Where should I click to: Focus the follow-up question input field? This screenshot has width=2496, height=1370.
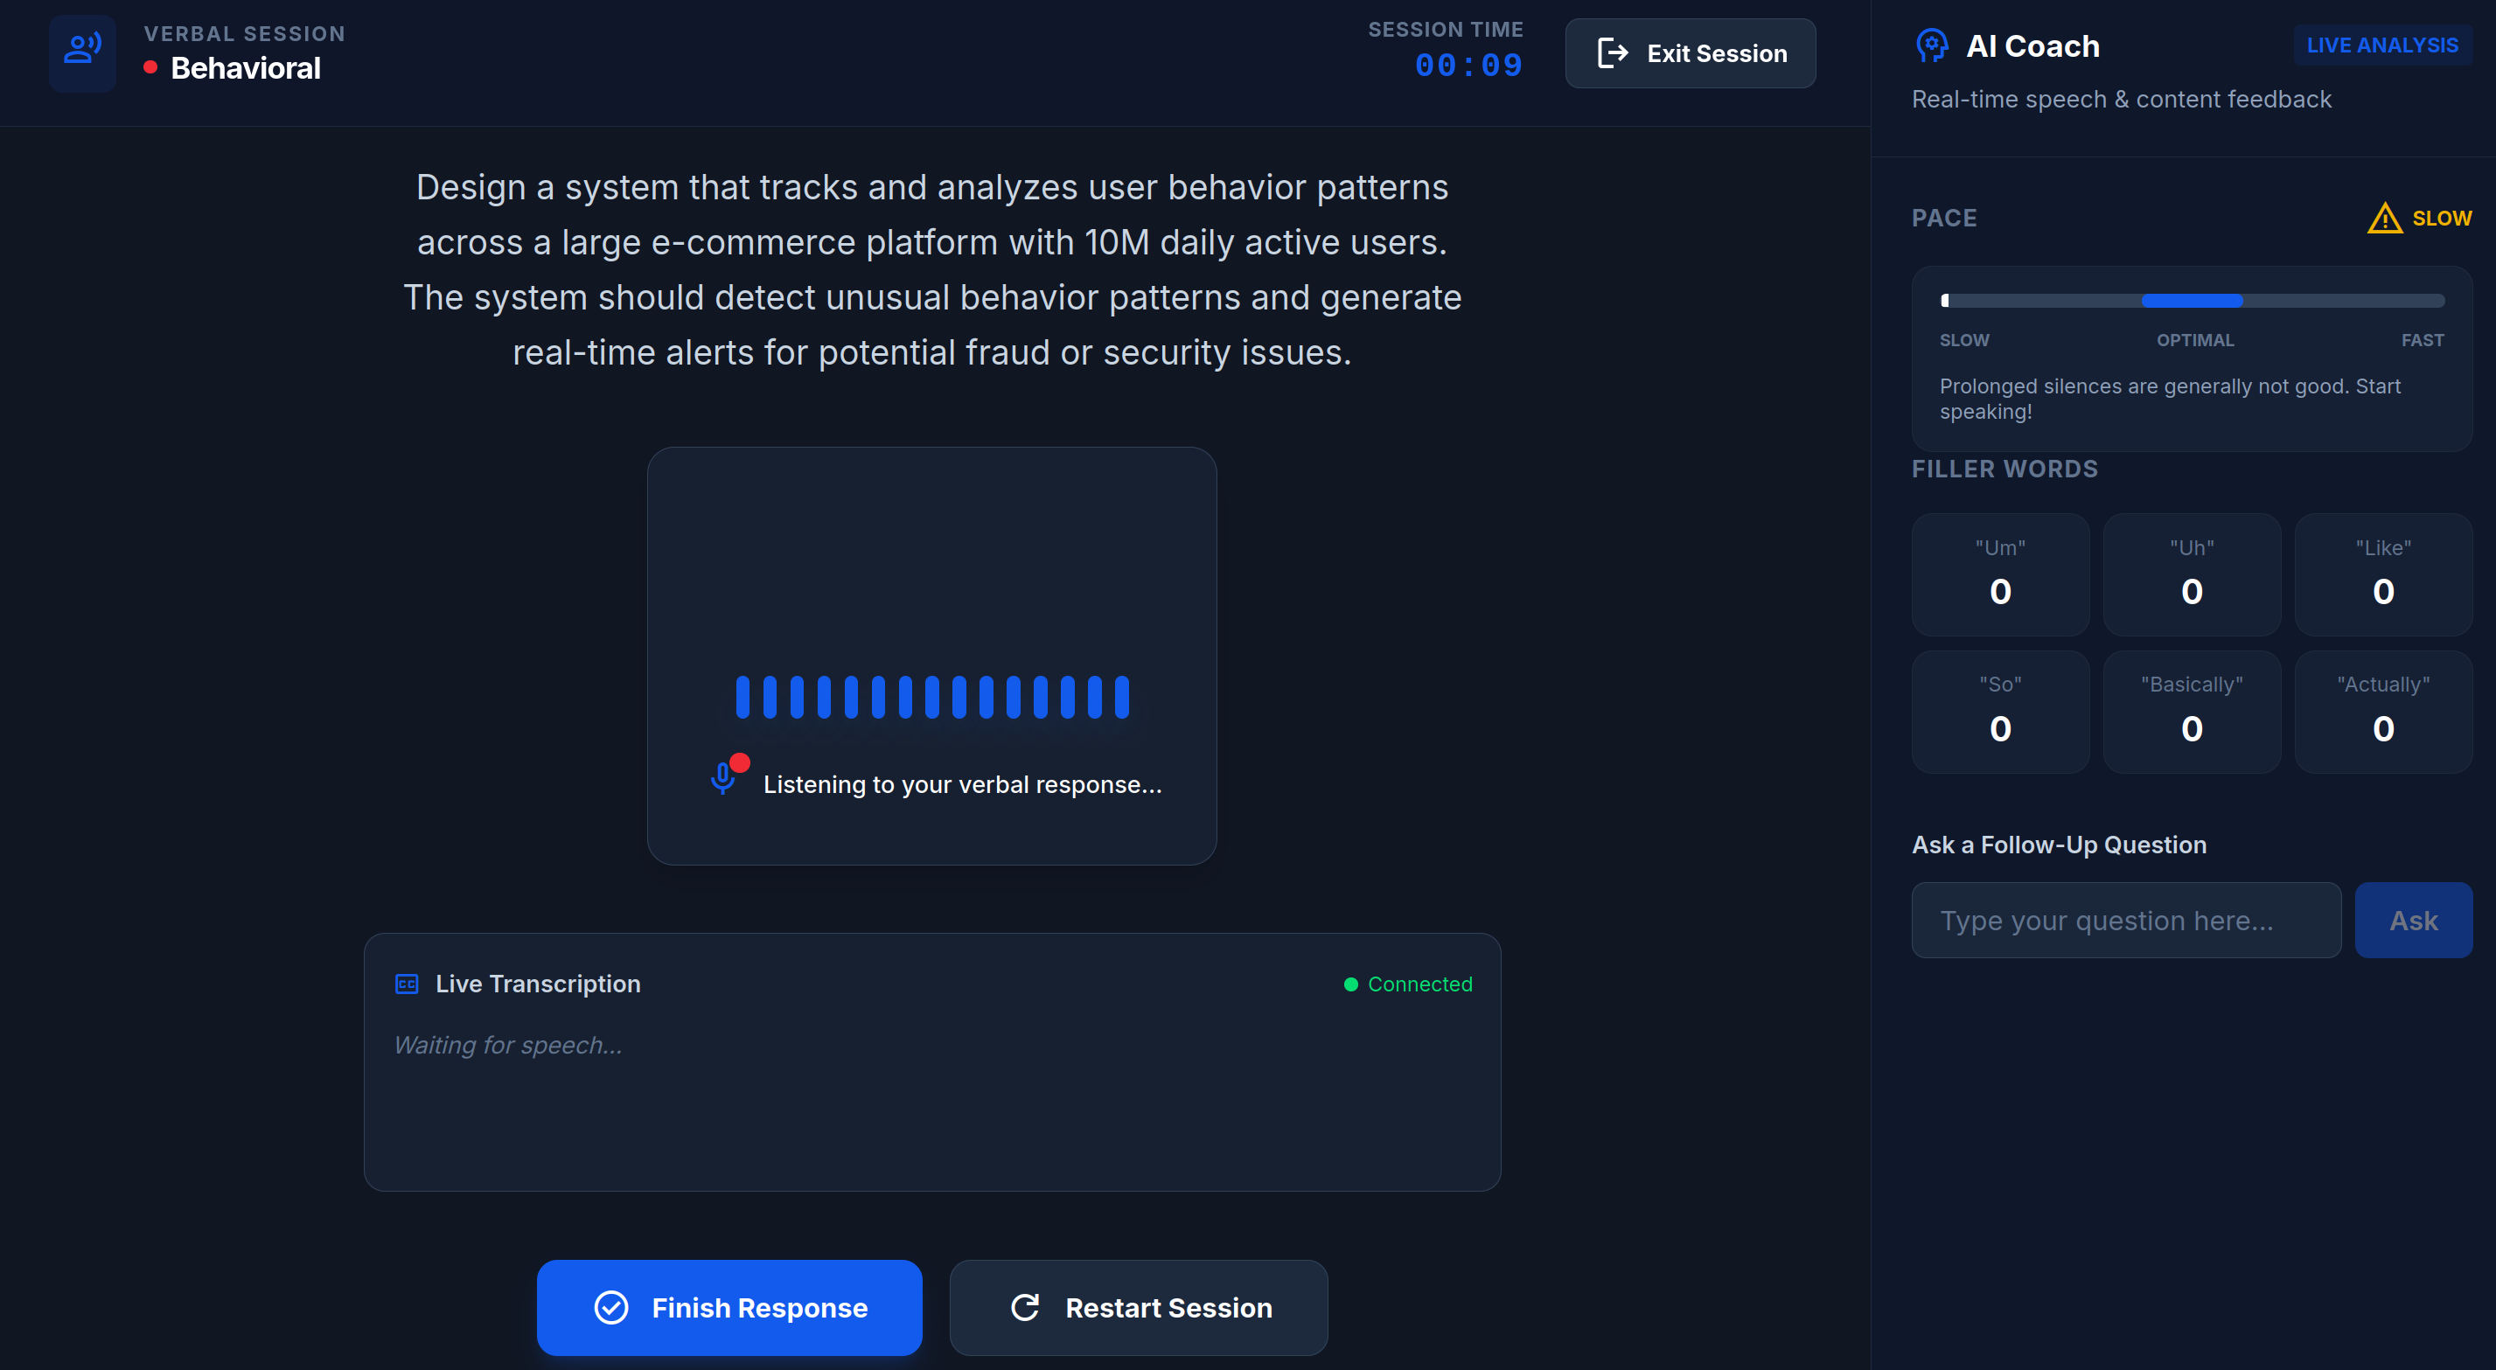tap(2126, 920)
